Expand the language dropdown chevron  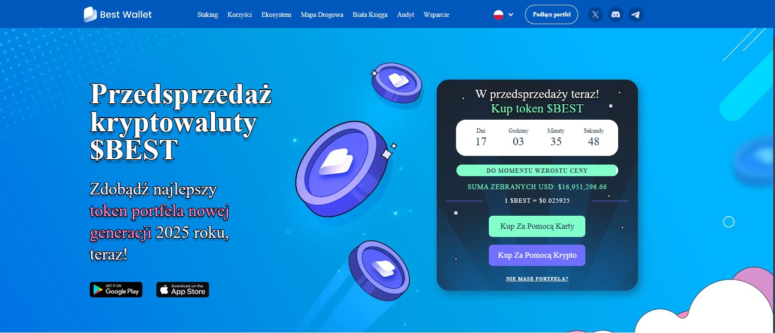pyautogui.click(x=511, y=14)
